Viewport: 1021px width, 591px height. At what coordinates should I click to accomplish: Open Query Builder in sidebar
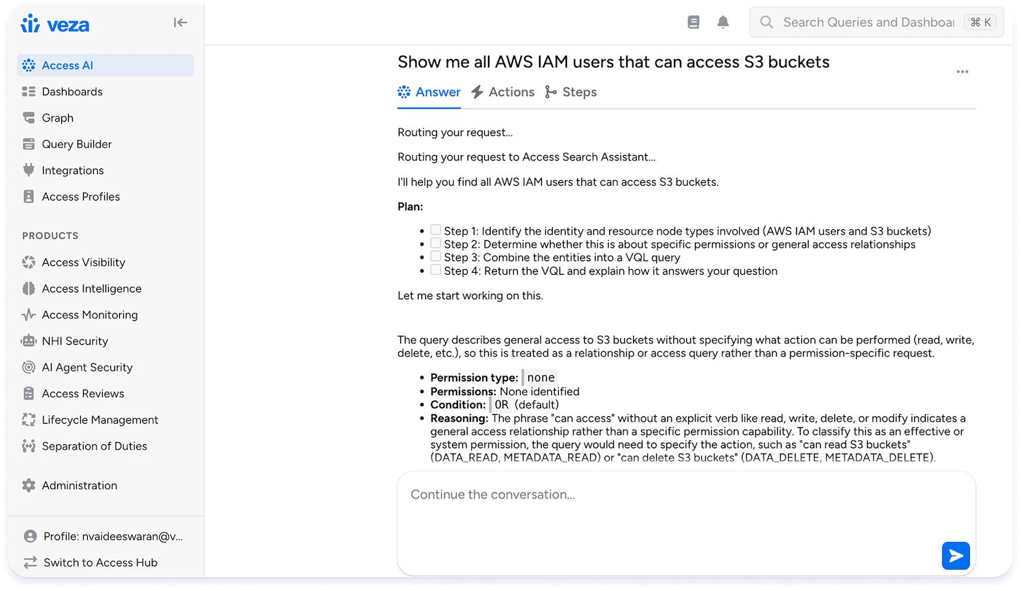76,144
